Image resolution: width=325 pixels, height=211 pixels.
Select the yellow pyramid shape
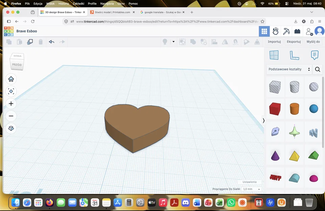(294, 156)
